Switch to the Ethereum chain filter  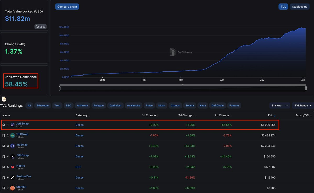click(42, 105)
